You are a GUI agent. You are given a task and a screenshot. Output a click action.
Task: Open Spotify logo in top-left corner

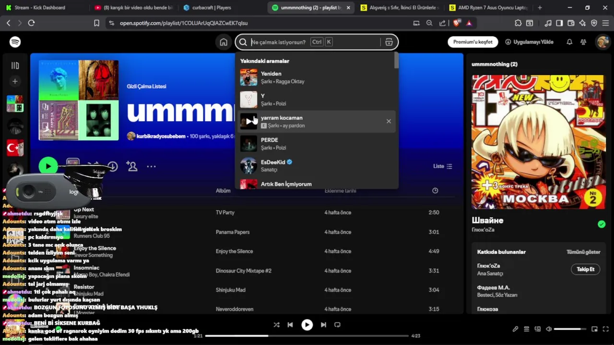tap(15, 42)
